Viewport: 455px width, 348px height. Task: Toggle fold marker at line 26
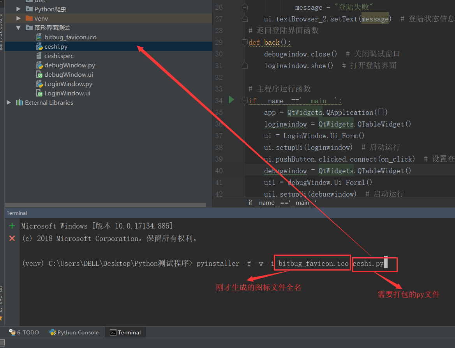click(245, 7)
